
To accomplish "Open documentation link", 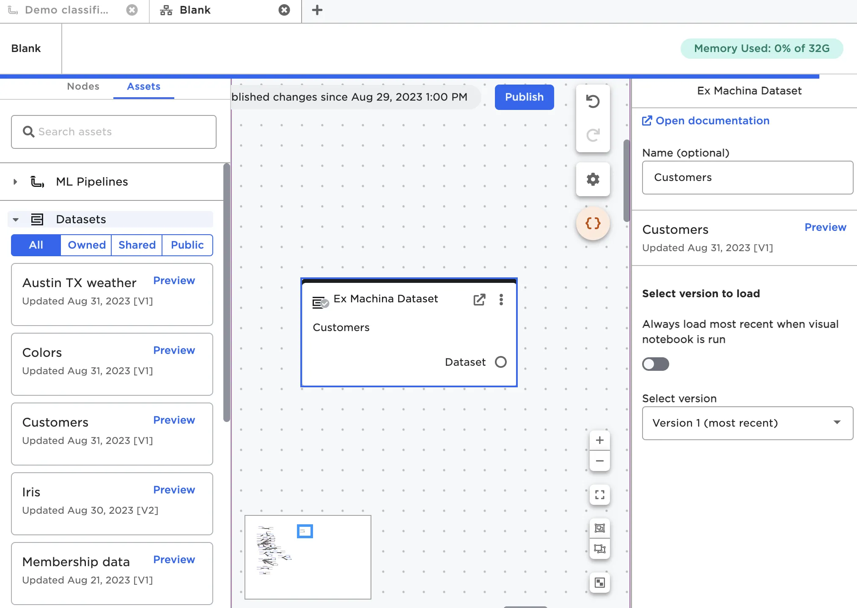I will (712, 121).
